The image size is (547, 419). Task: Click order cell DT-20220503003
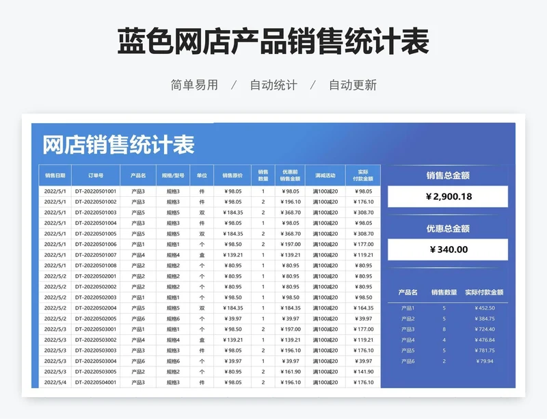point(96,351)
